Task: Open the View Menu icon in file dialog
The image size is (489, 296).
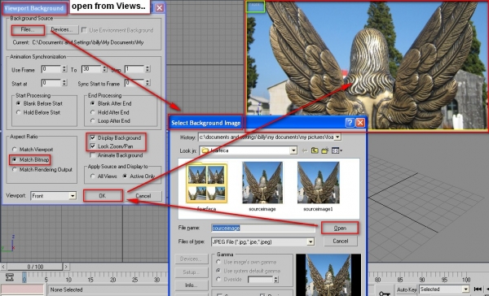Action: (x=337, y=150)
